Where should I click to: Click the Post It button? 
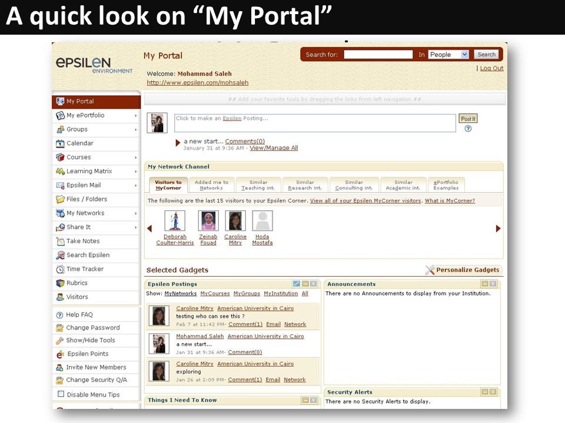(x=468, y=119)
